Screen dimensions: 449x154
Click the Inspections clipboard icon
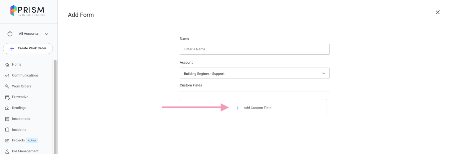pyautogui.click(x=7, y=119)
